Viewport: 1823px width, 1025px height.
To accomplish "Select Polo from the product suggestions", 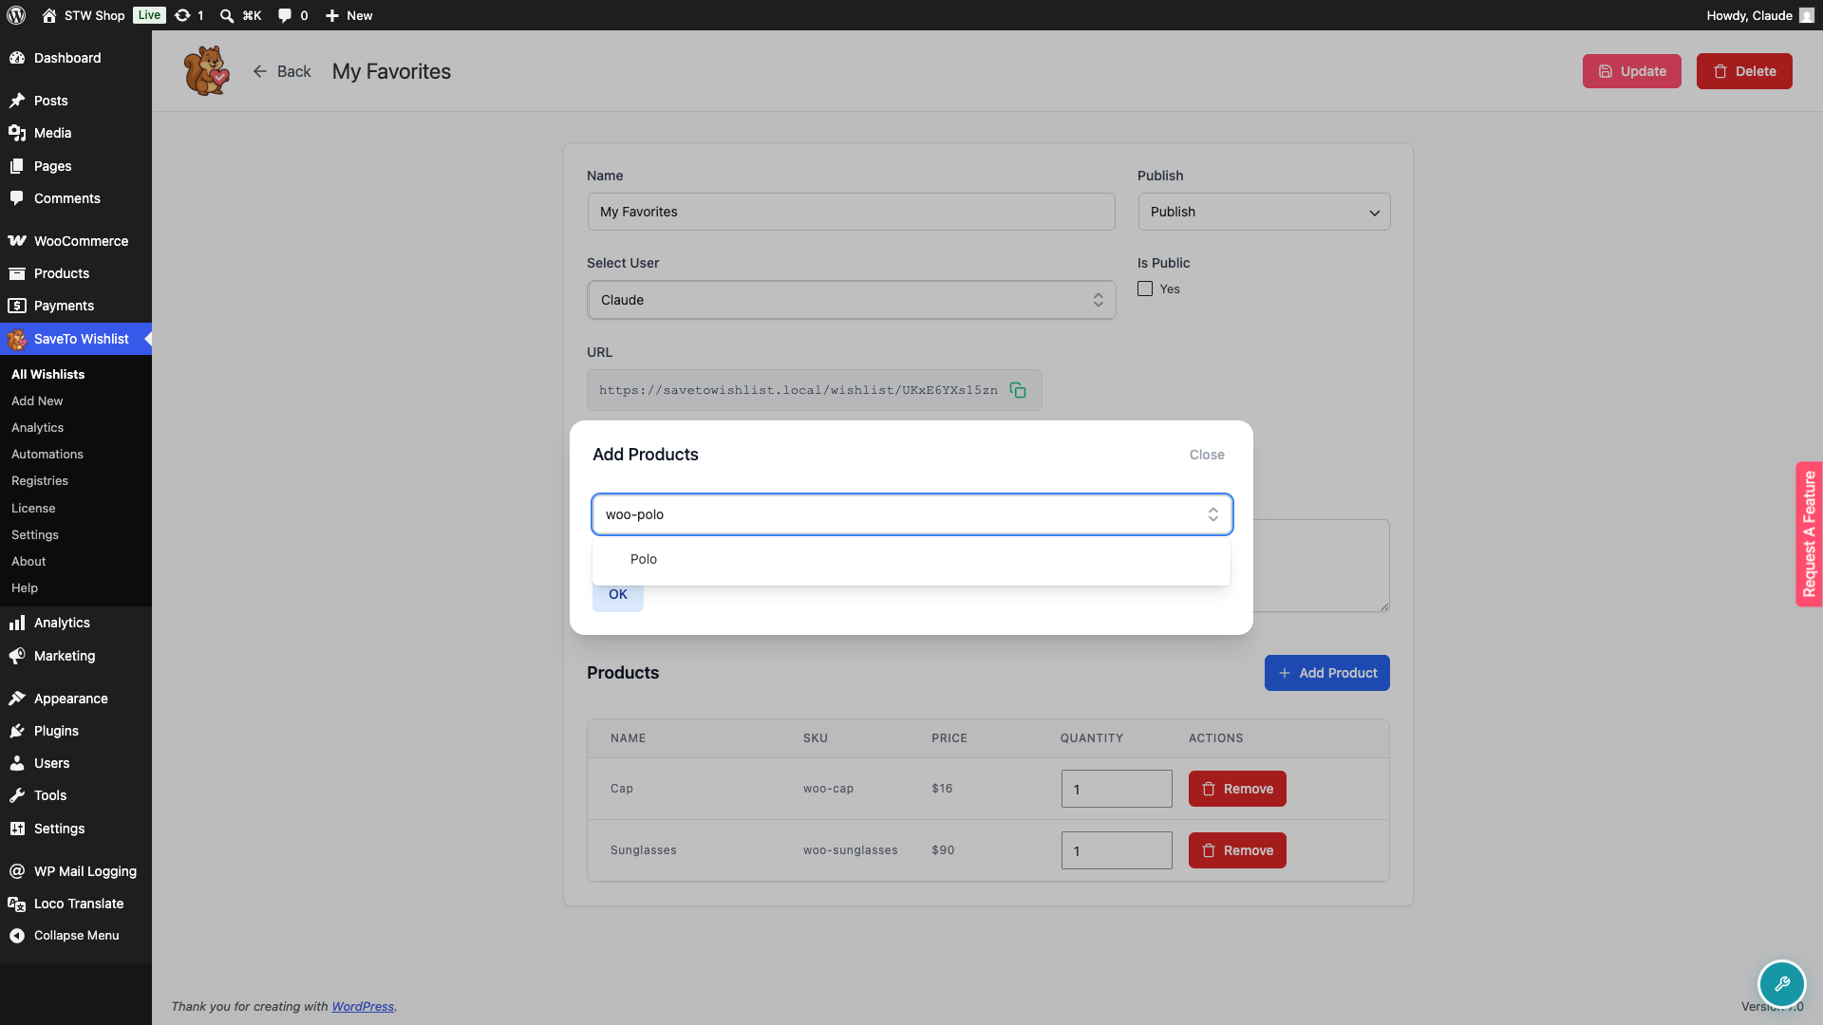I will pyautogui.click(x=911, y=559).
